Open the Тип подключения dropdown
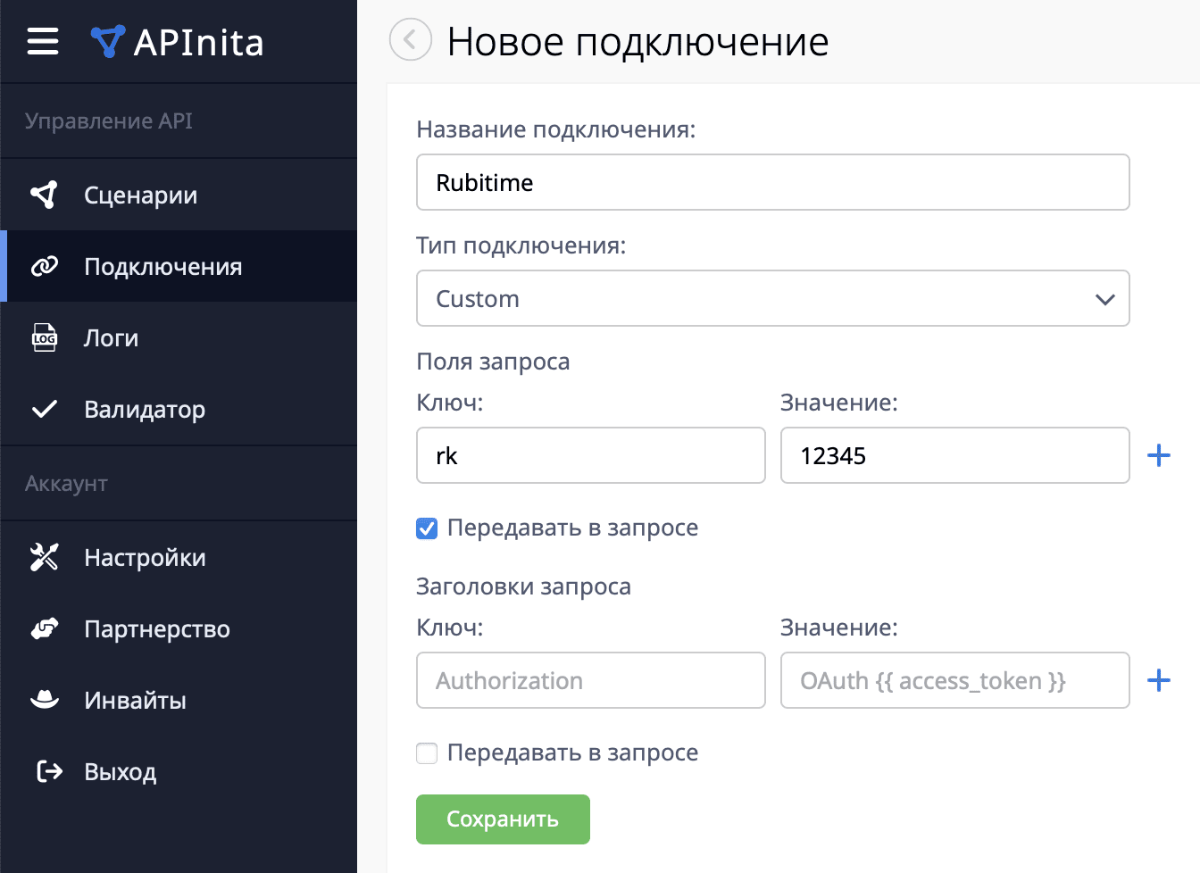 click(772, 298)
